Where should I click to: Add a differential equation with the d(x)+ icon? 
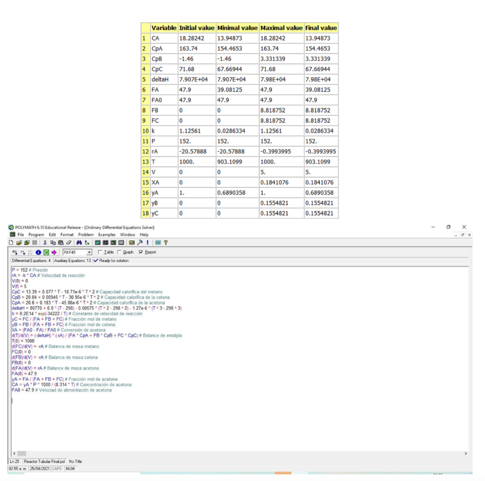15,252
